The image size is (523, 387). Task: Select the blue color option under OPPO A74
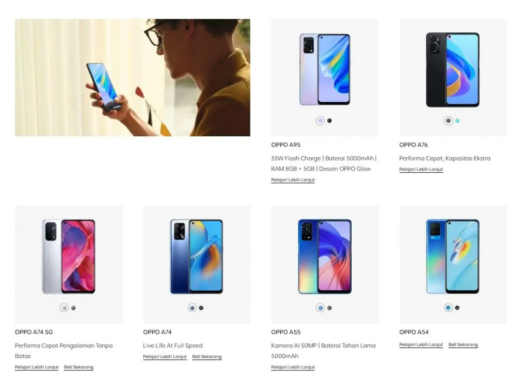click(x=192, y=308)
